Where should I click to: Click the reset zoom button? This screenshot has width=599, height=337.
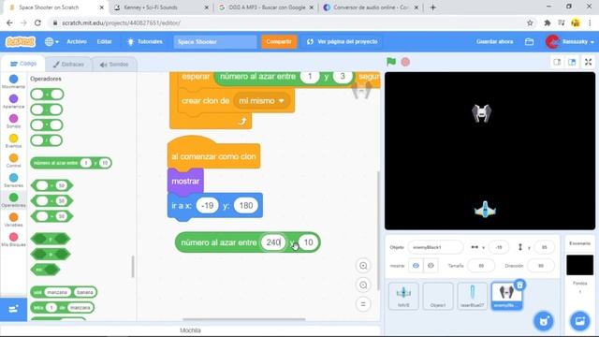click(363, 304)
